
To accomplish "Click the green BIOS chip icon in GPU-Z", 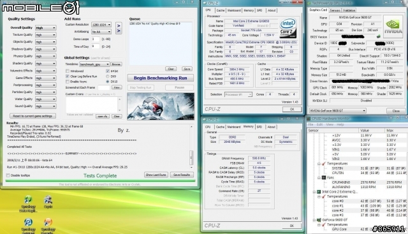I will point(378,37).
